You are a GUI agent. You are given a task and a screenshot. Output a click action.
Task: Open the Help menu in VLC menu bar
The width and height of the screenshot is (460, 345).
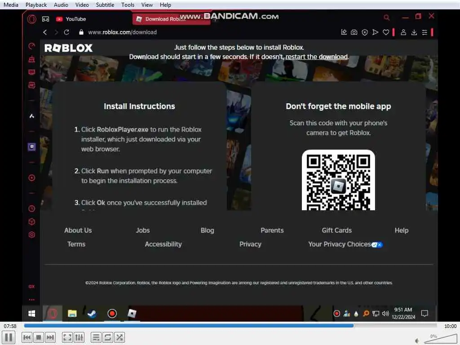point(165,4)
